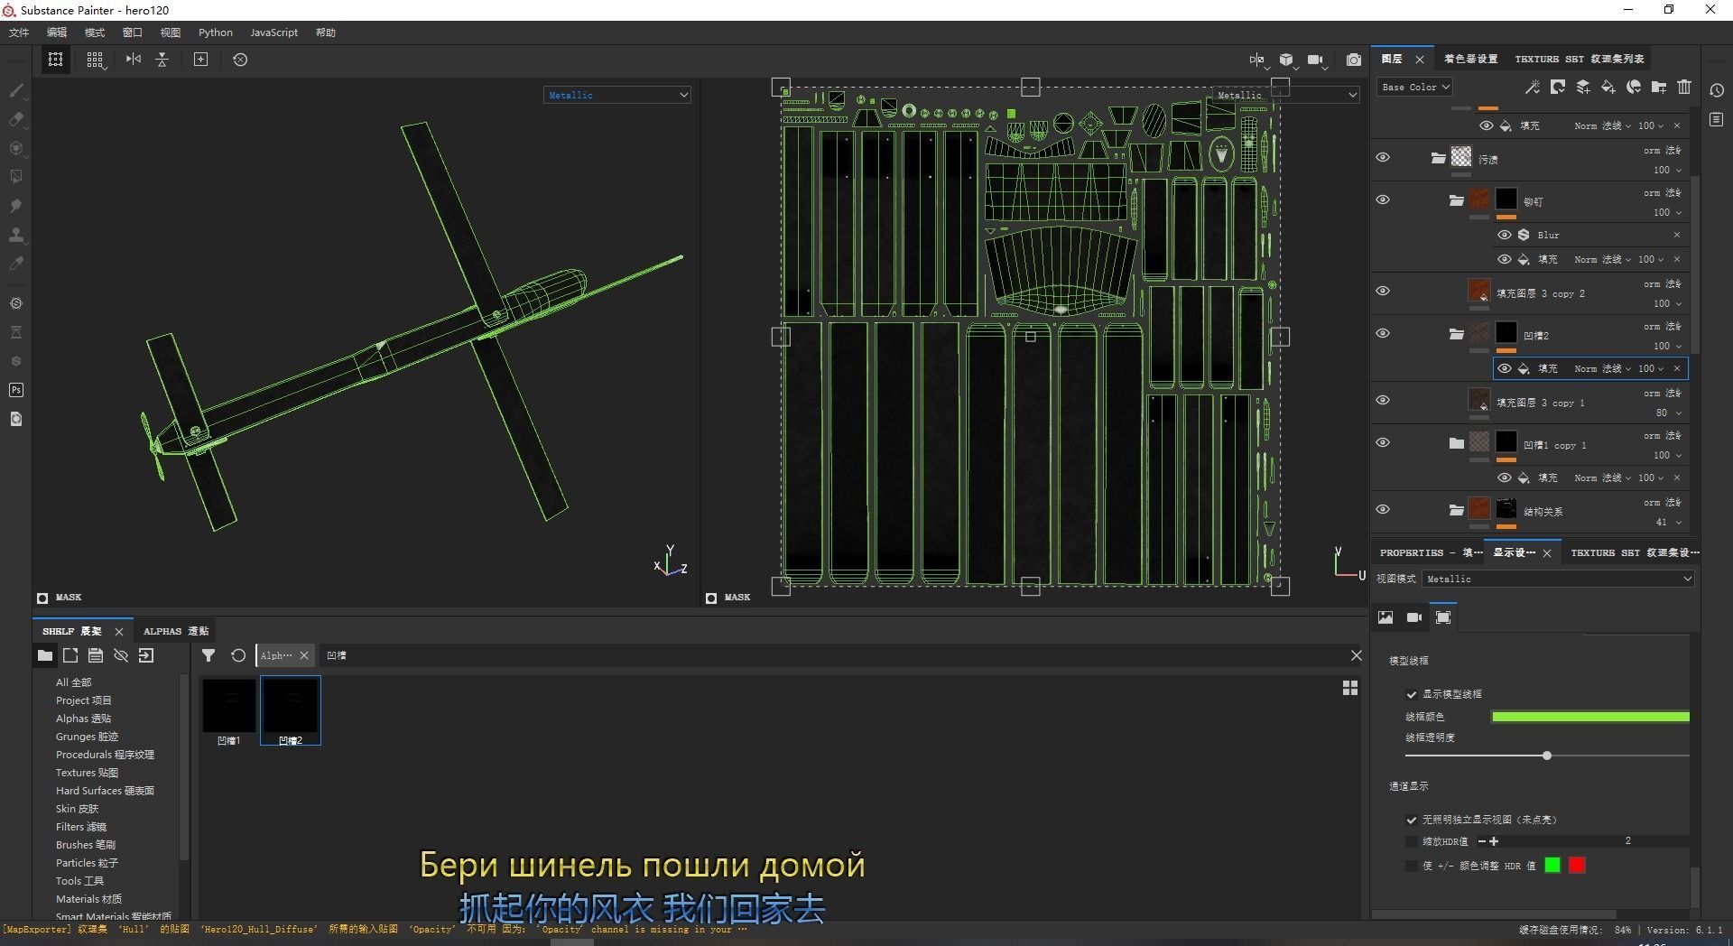Switch to the 着色器设置 tab
This screenshot has width=1733, height=946.
coord(1470,59)
